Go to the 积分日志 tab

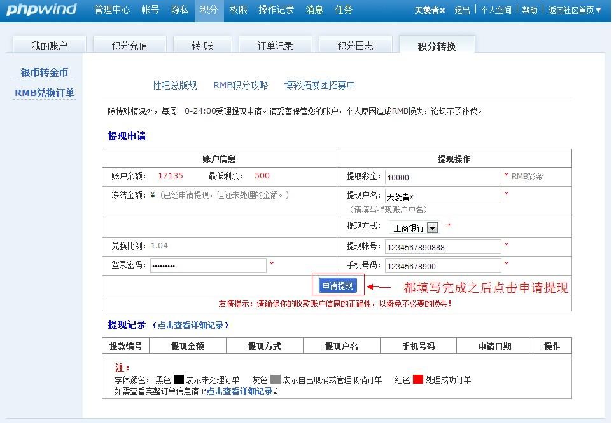355,46
